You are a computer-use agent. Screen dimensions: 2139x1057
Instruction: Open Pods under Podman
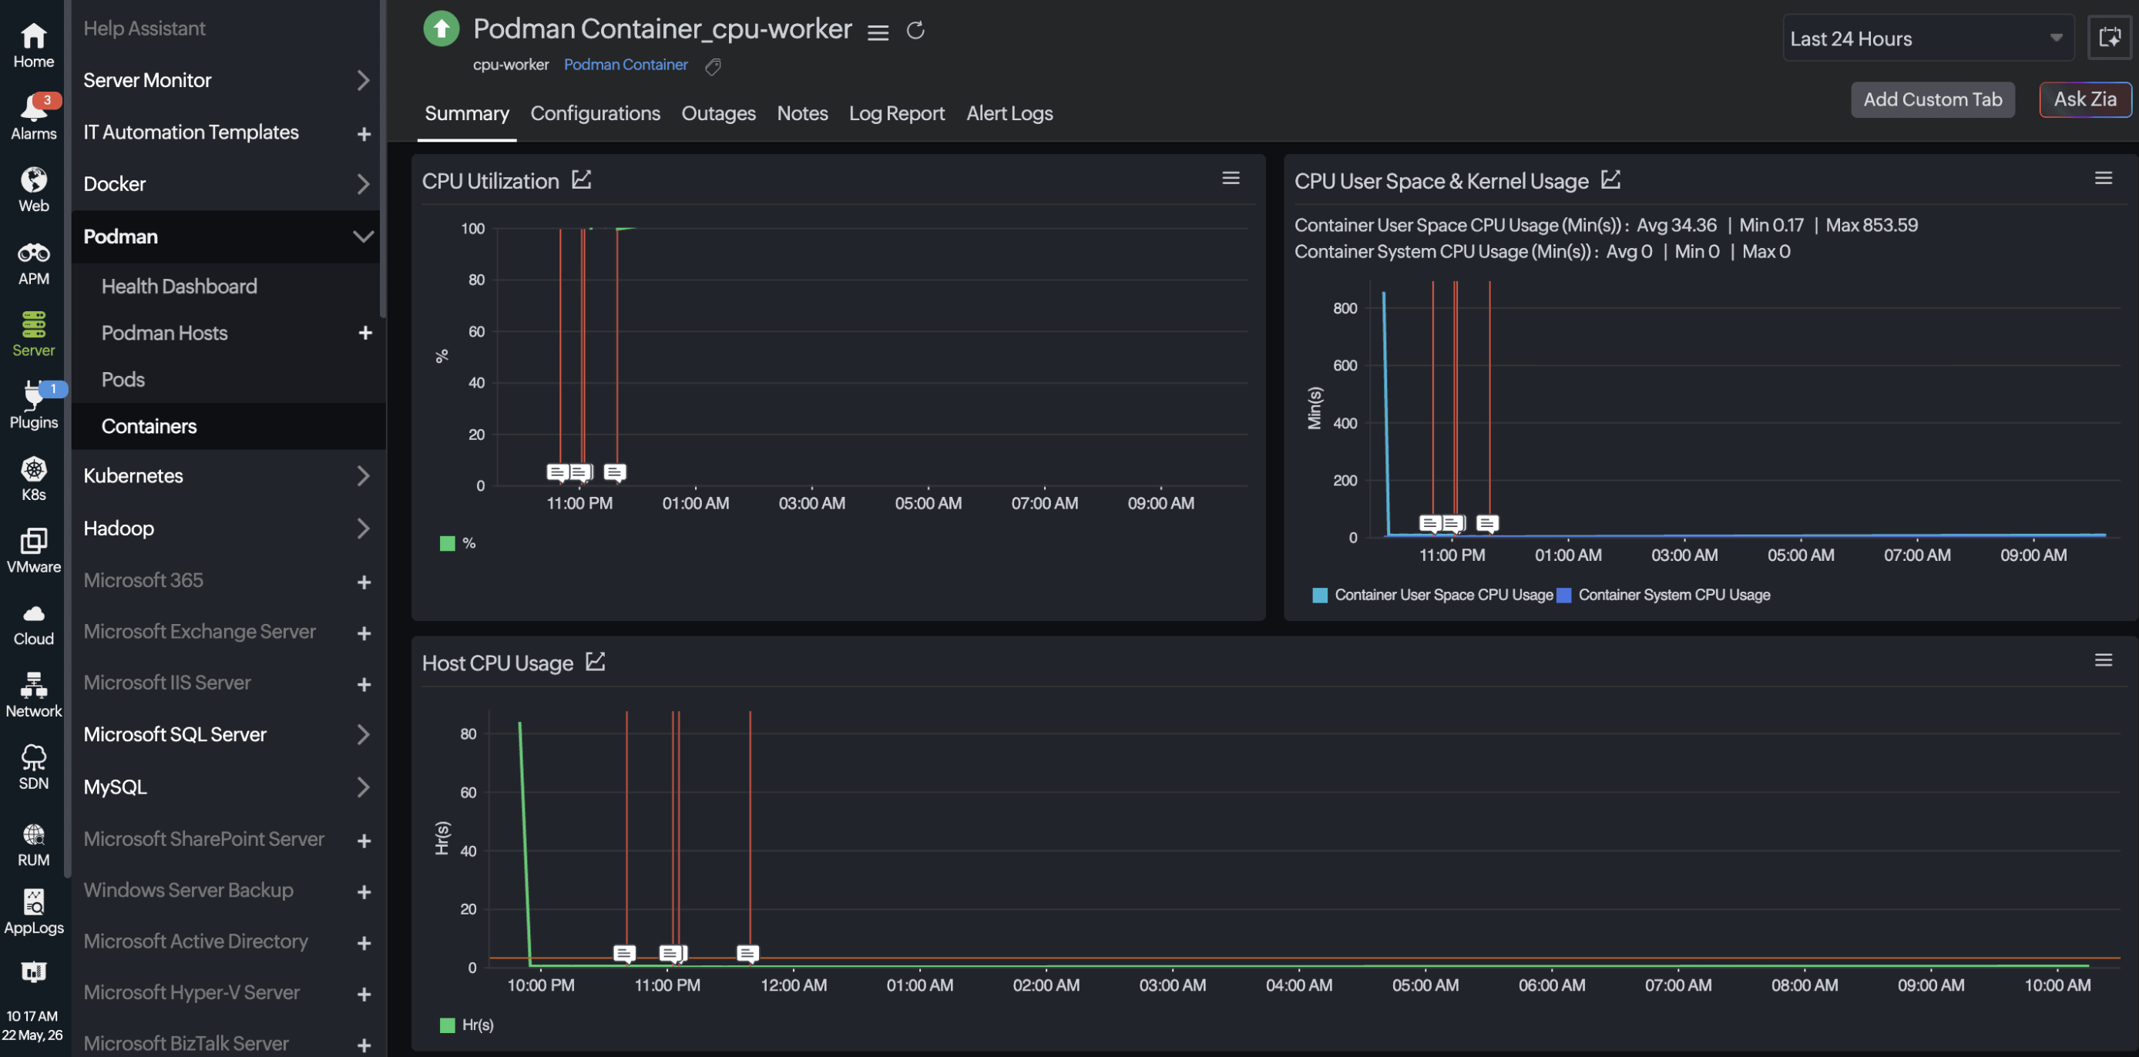(x=123, y=380)
